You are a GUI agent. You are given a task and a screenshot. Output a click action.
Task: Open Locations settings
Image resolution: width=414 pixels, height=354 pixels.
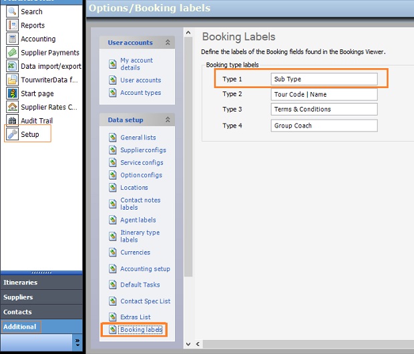[134, 187]
